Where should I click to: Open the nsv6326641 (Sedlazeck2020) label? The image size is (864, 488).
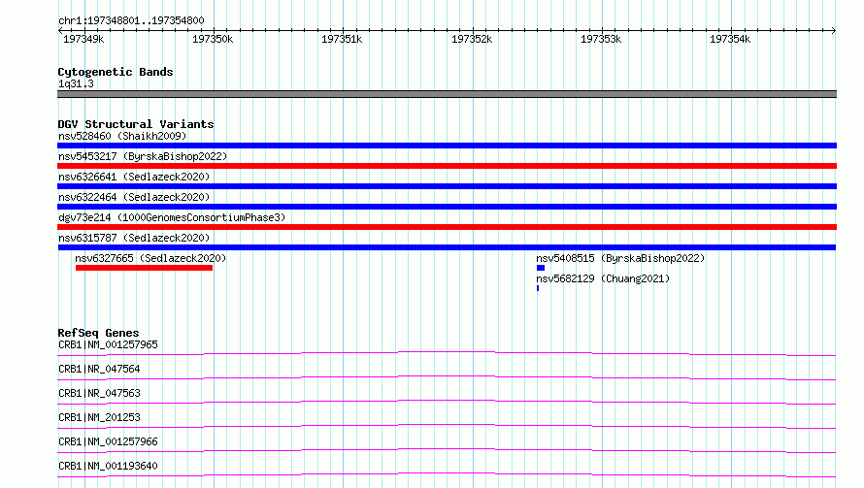(x=134, y=177)
